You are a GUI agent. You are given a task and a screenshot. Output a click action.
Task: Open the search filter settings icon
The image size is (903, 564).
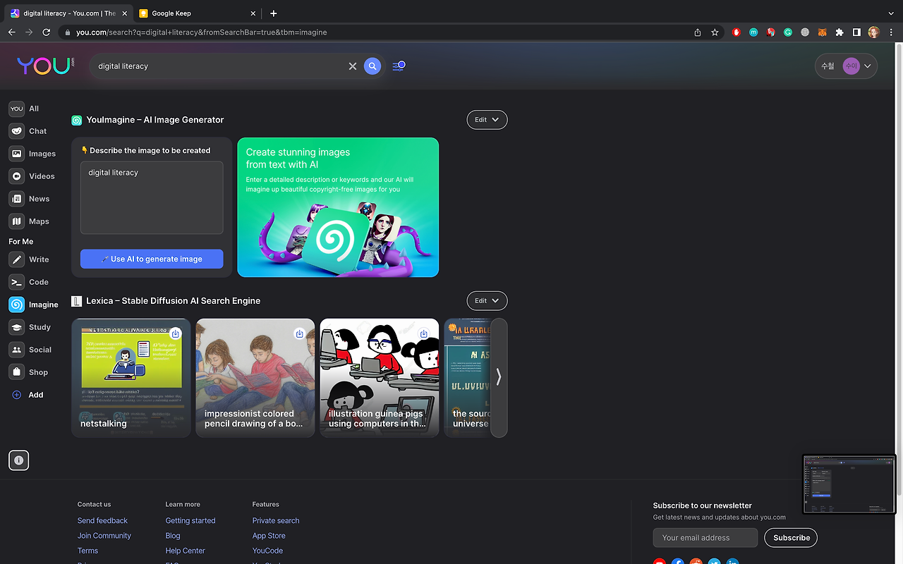[x=399, y=66]
